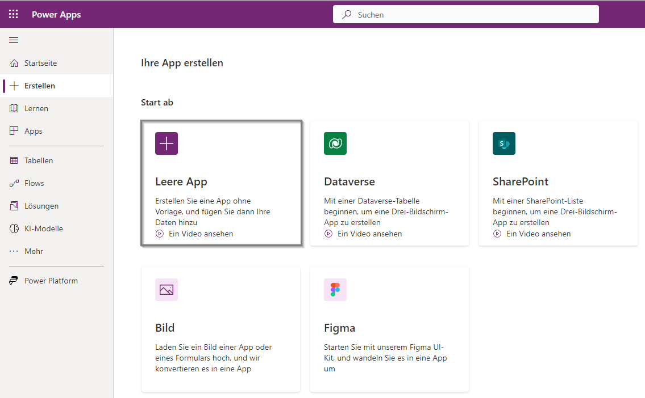Click the Bild image icon
Image resolution: width=645 pixels, height=398 pixels.
(x=166, y=290)
